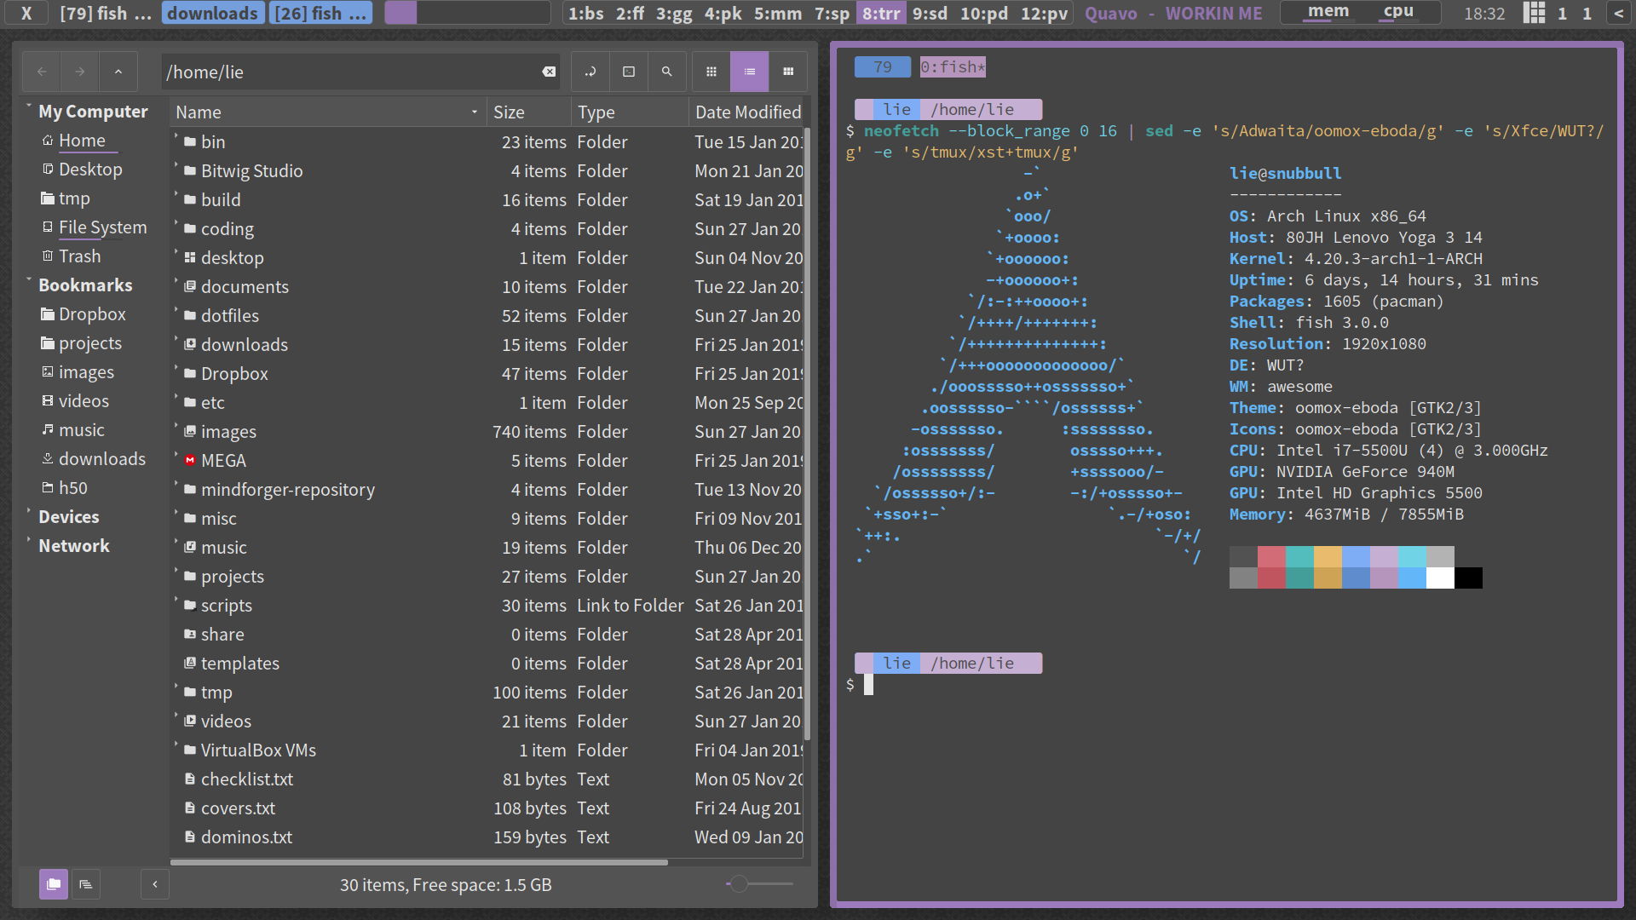Expand the Devices section
1636x920 pixels.
click(29, 512)
